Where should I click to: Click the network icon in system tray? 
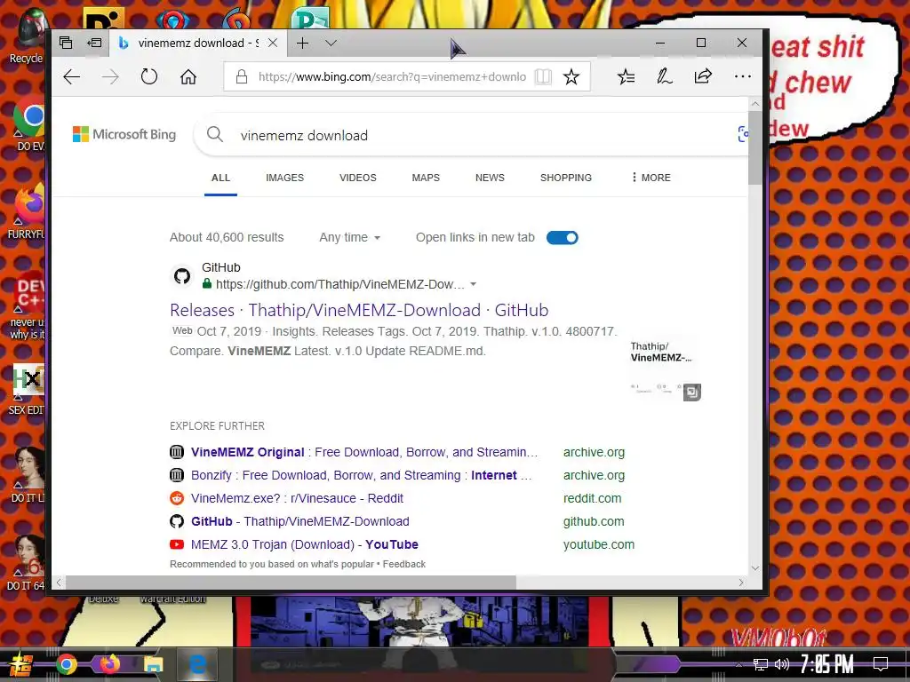761,664
